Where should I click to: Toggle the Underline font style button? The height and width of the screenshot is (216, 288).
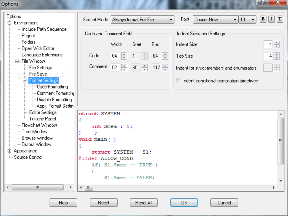280,19
